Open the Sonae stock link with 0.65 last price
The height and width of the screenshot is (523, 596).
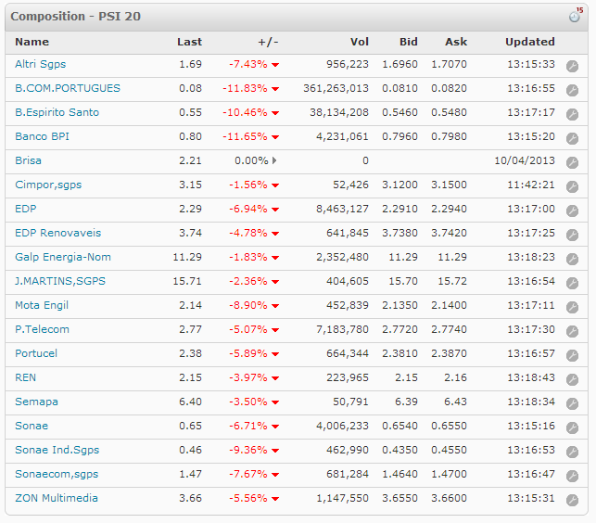tap(32, 426)
